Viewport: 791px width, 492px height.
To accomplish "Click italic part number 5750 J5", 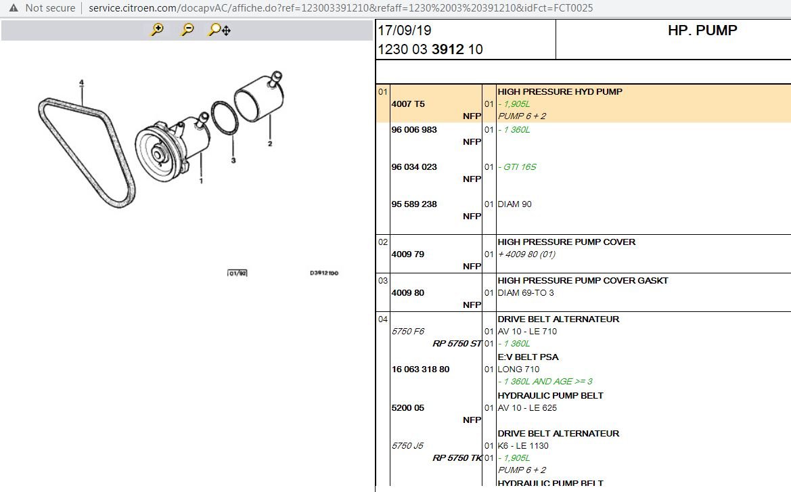I will 407,446.
